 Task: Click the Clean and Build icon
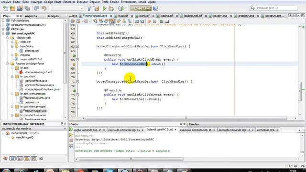pos(96,8)
